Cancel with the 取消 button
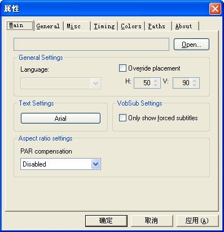 (x=152, y=221)
